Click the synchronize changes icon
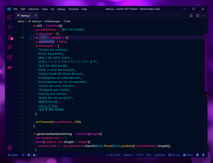213x163 pixels. (x=23, y=155)
